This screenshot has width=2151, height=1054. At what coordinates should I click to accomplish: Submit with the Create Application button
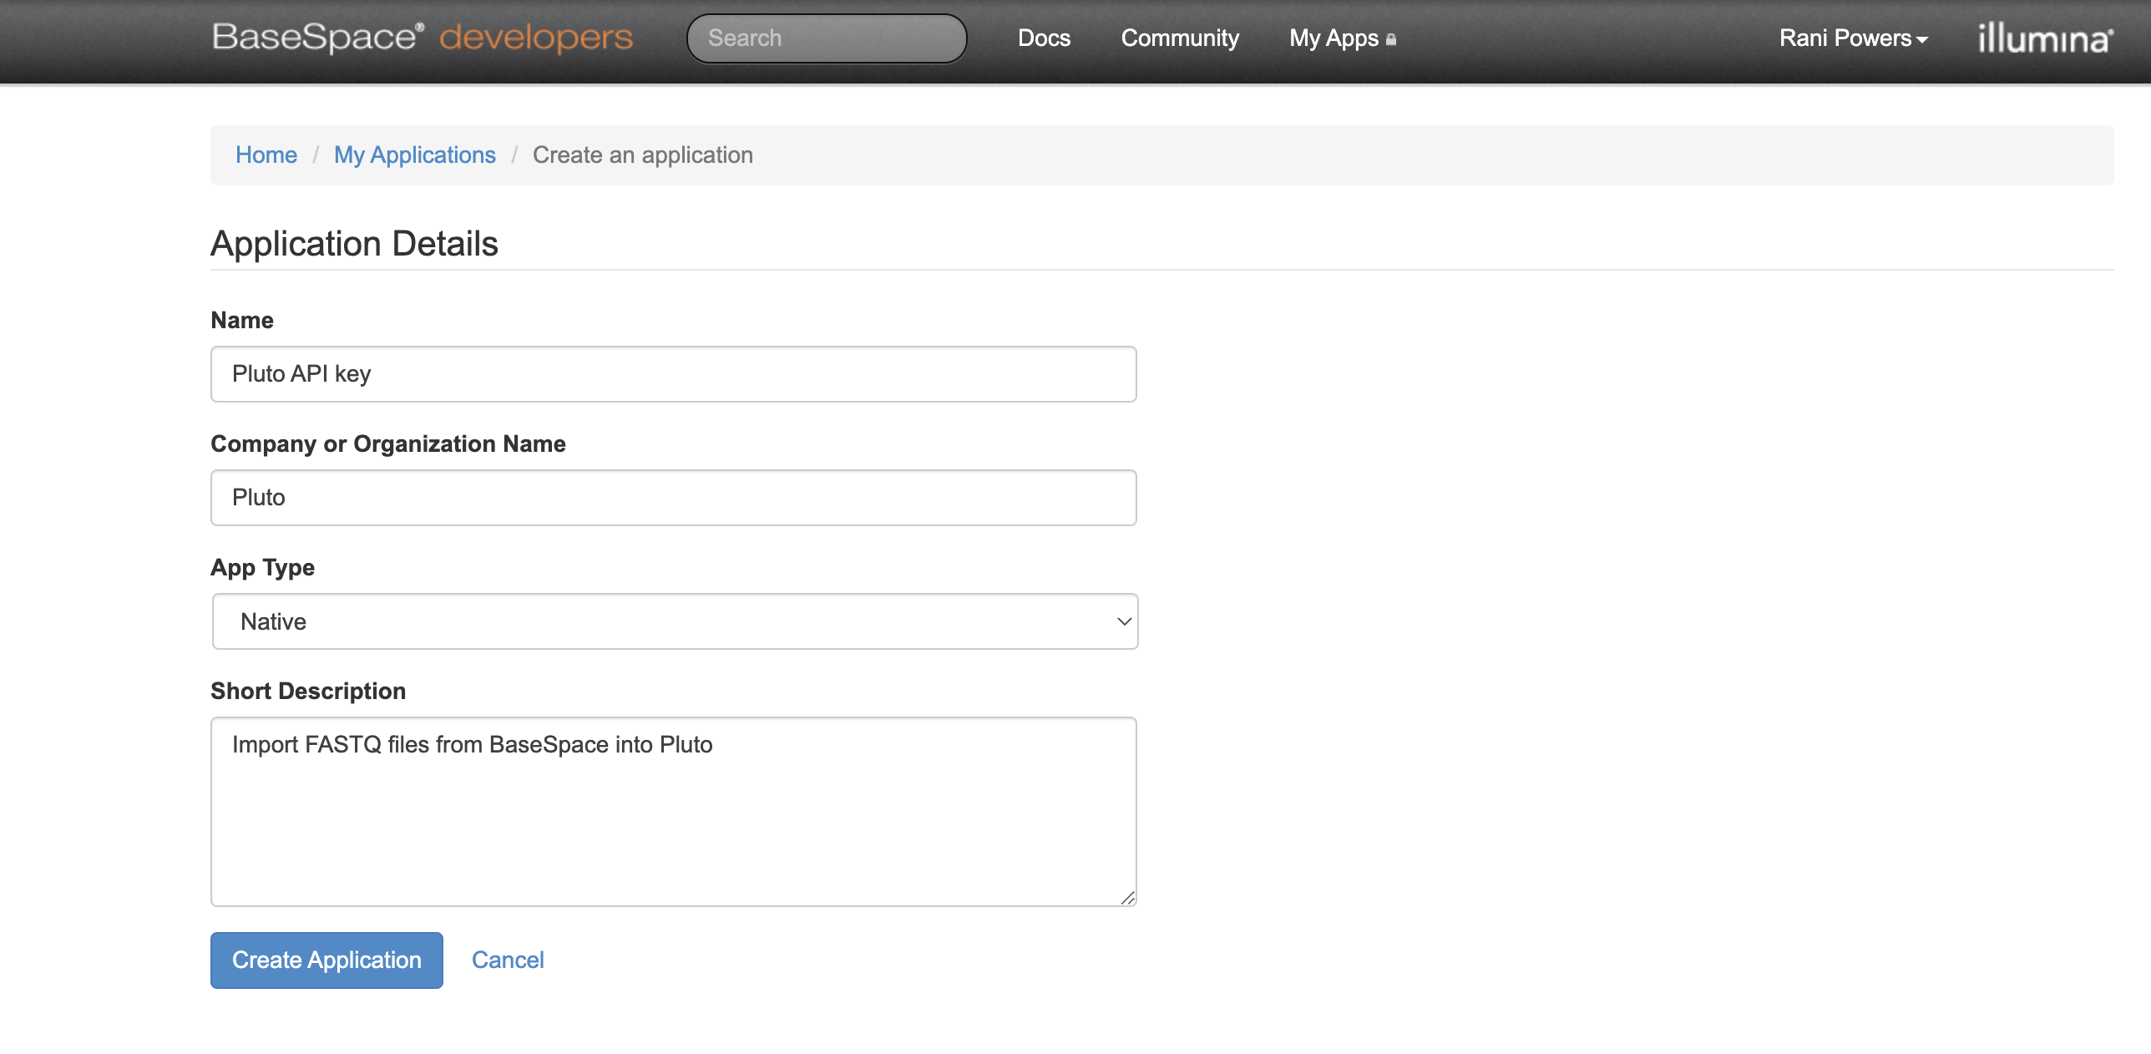pyautogui.click(x=326, y=960)
